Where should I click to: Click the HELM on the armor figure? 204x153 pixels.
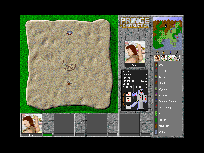coord(141,92)
